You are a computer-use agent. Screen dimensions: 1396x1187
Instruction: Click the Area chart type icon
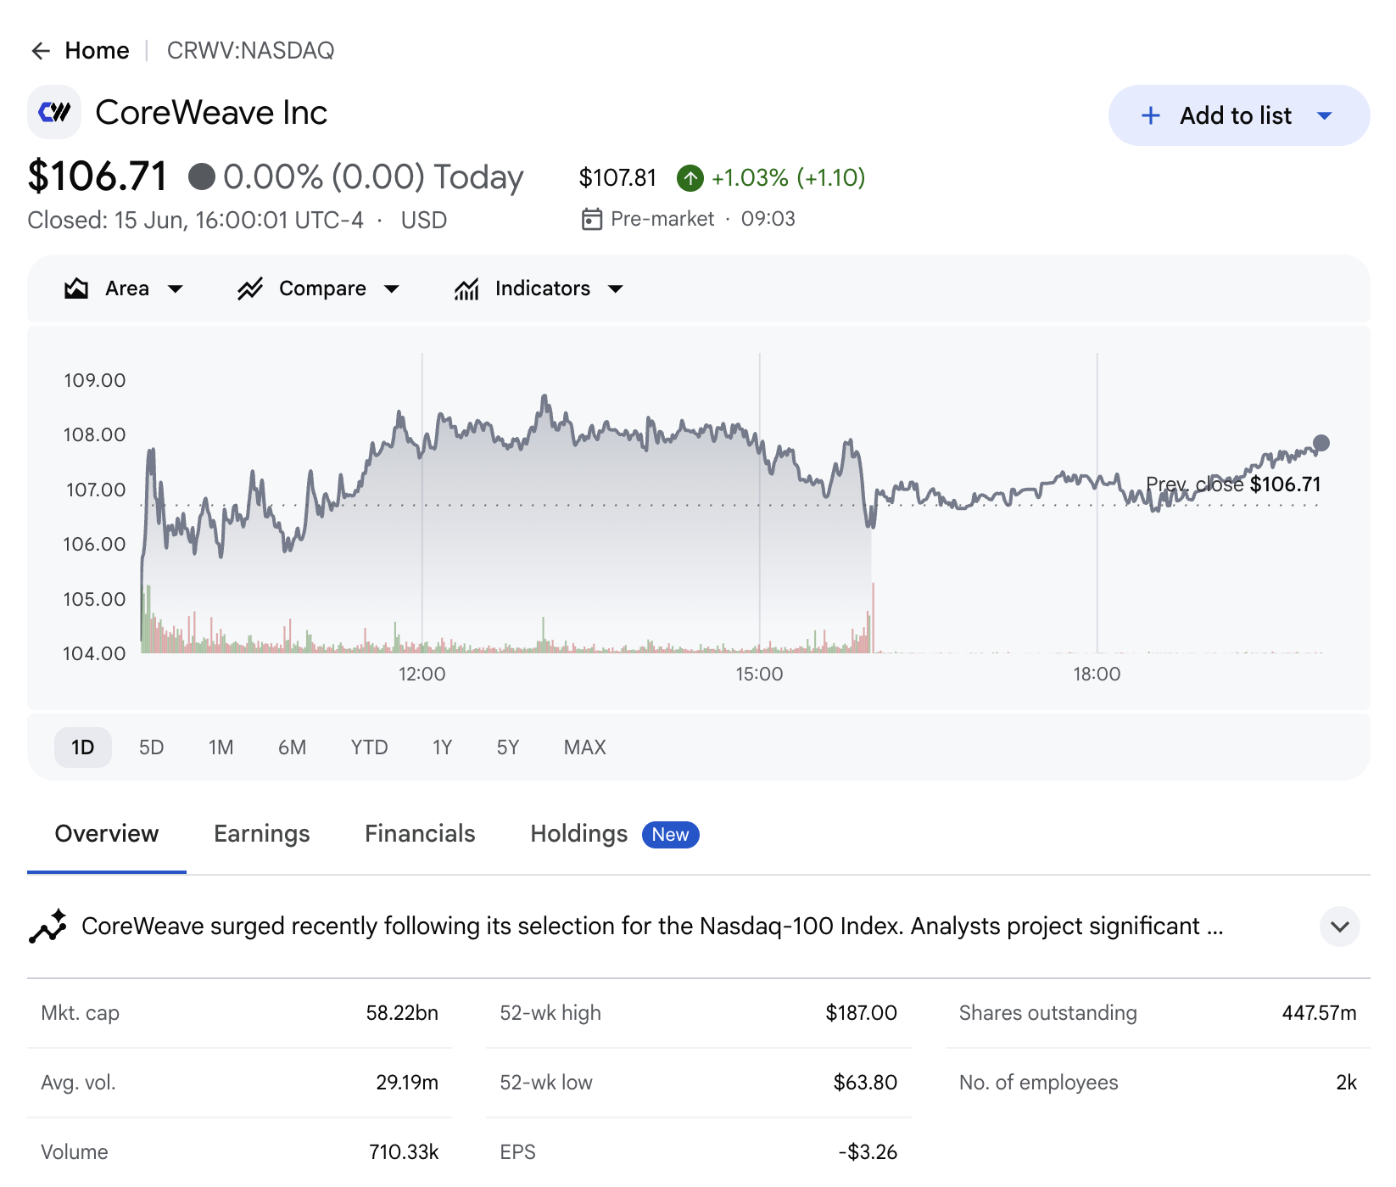tap(76, 288)
